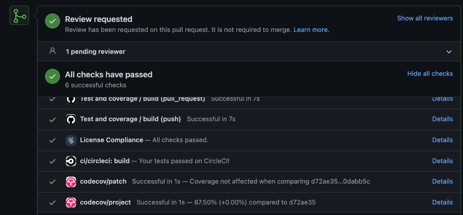
Task: Click the Codecov icon beside codecov/project
Action: pyautogui.click(x=71, y=202)
